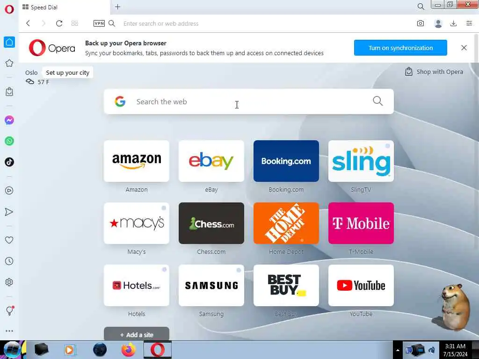Open the Amazon speed dial tile
Viewport: 479px width, 359px height.
pyautogui.click(x=137, y=161)
